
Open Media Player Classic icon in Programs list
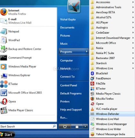pyautogui.click(x=92, y=94)
